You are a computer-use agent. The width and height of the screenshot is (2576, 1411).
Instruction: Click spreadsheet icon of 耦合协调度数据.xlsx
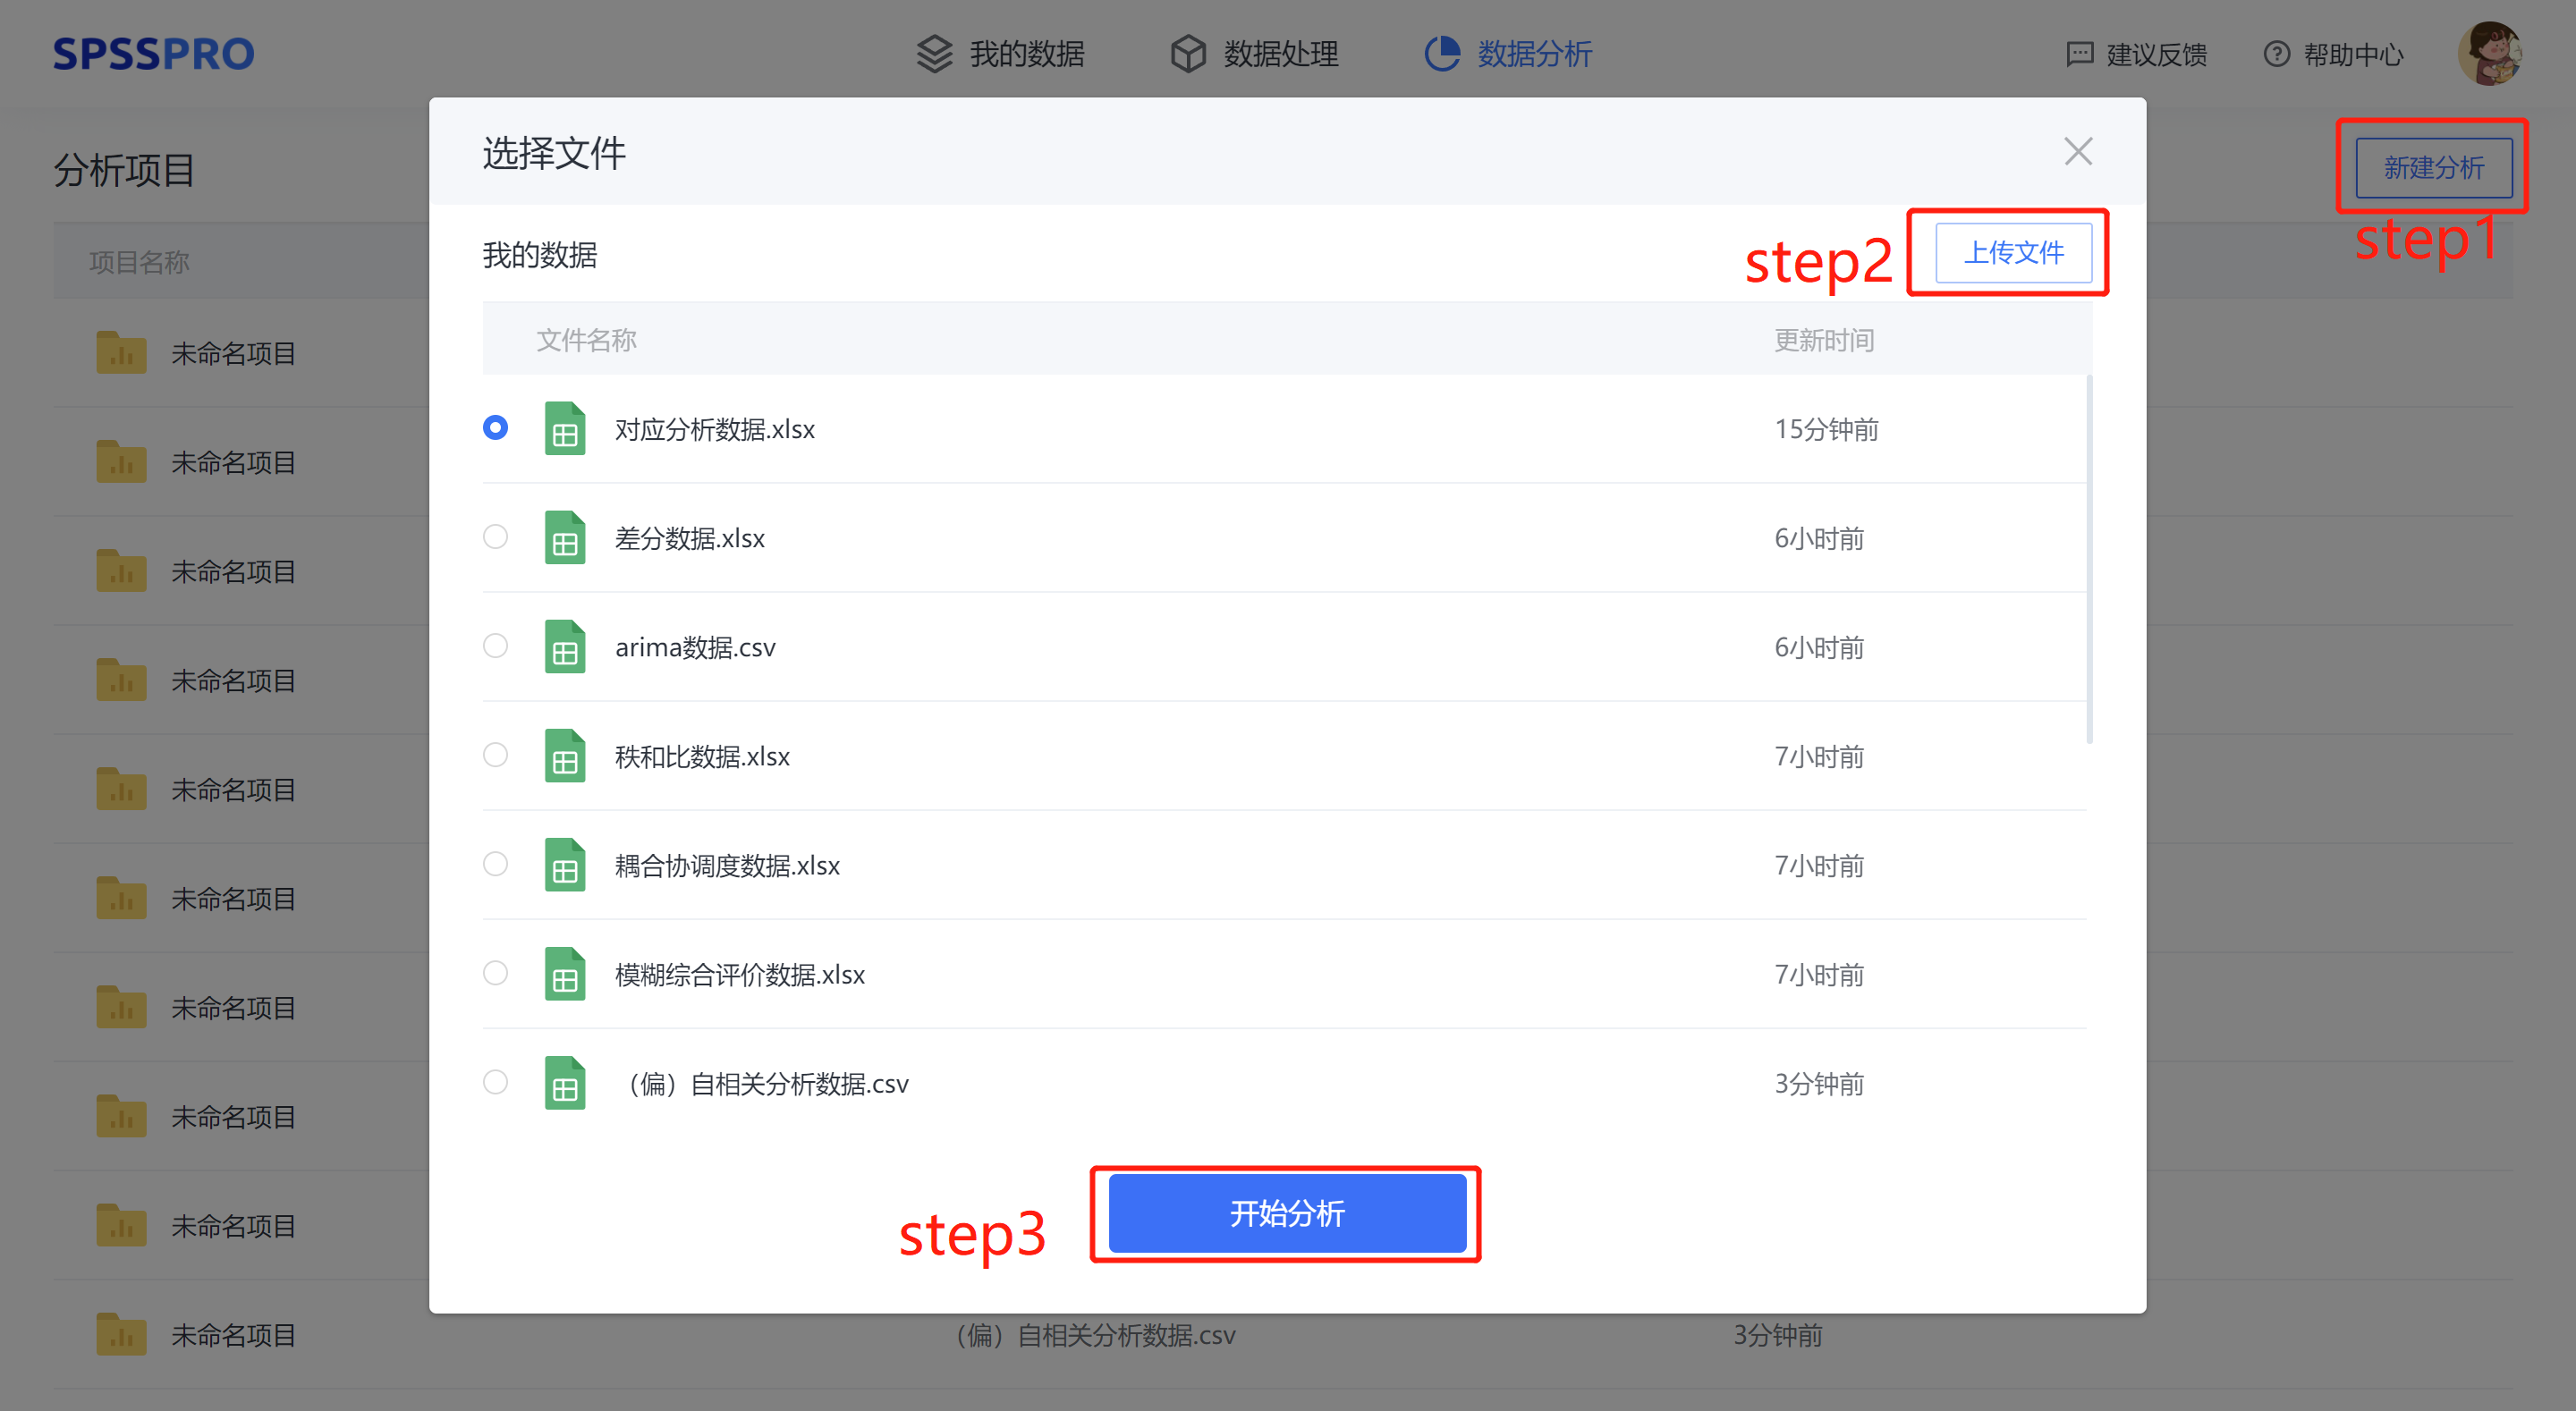[565, 865]
